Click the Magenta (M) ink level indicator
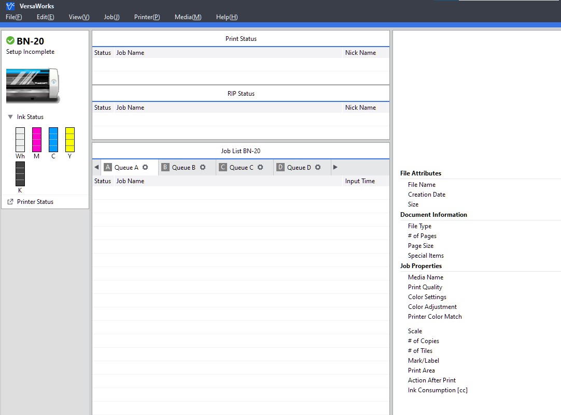 click(x=36, y=140)
